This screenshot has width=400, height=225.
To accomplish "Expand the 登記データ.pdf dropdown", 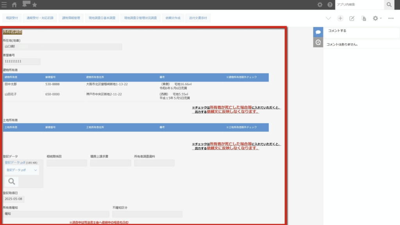I will [x=22, y=170].
